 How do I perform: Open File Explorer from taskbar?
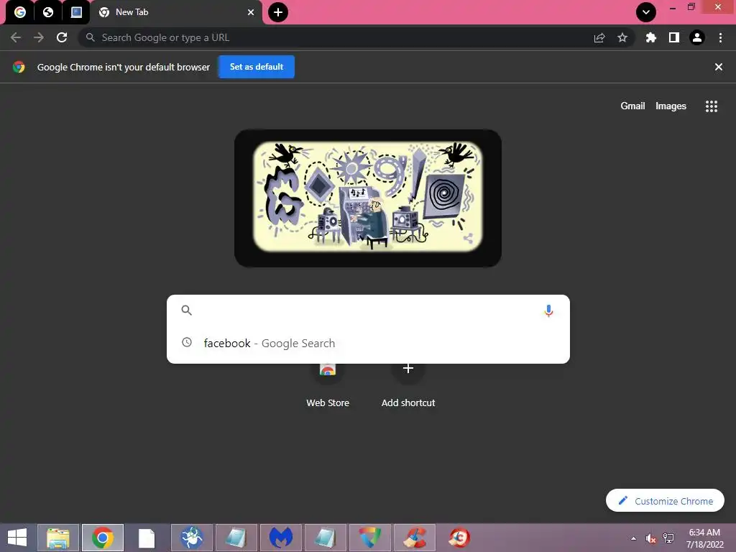tap(58, 538)
